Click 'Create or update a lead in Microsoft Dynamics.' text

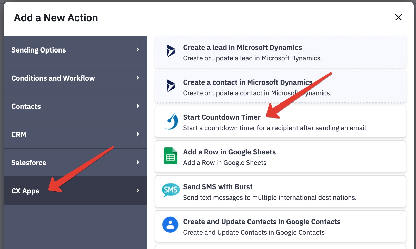click(x=252, y=58)
